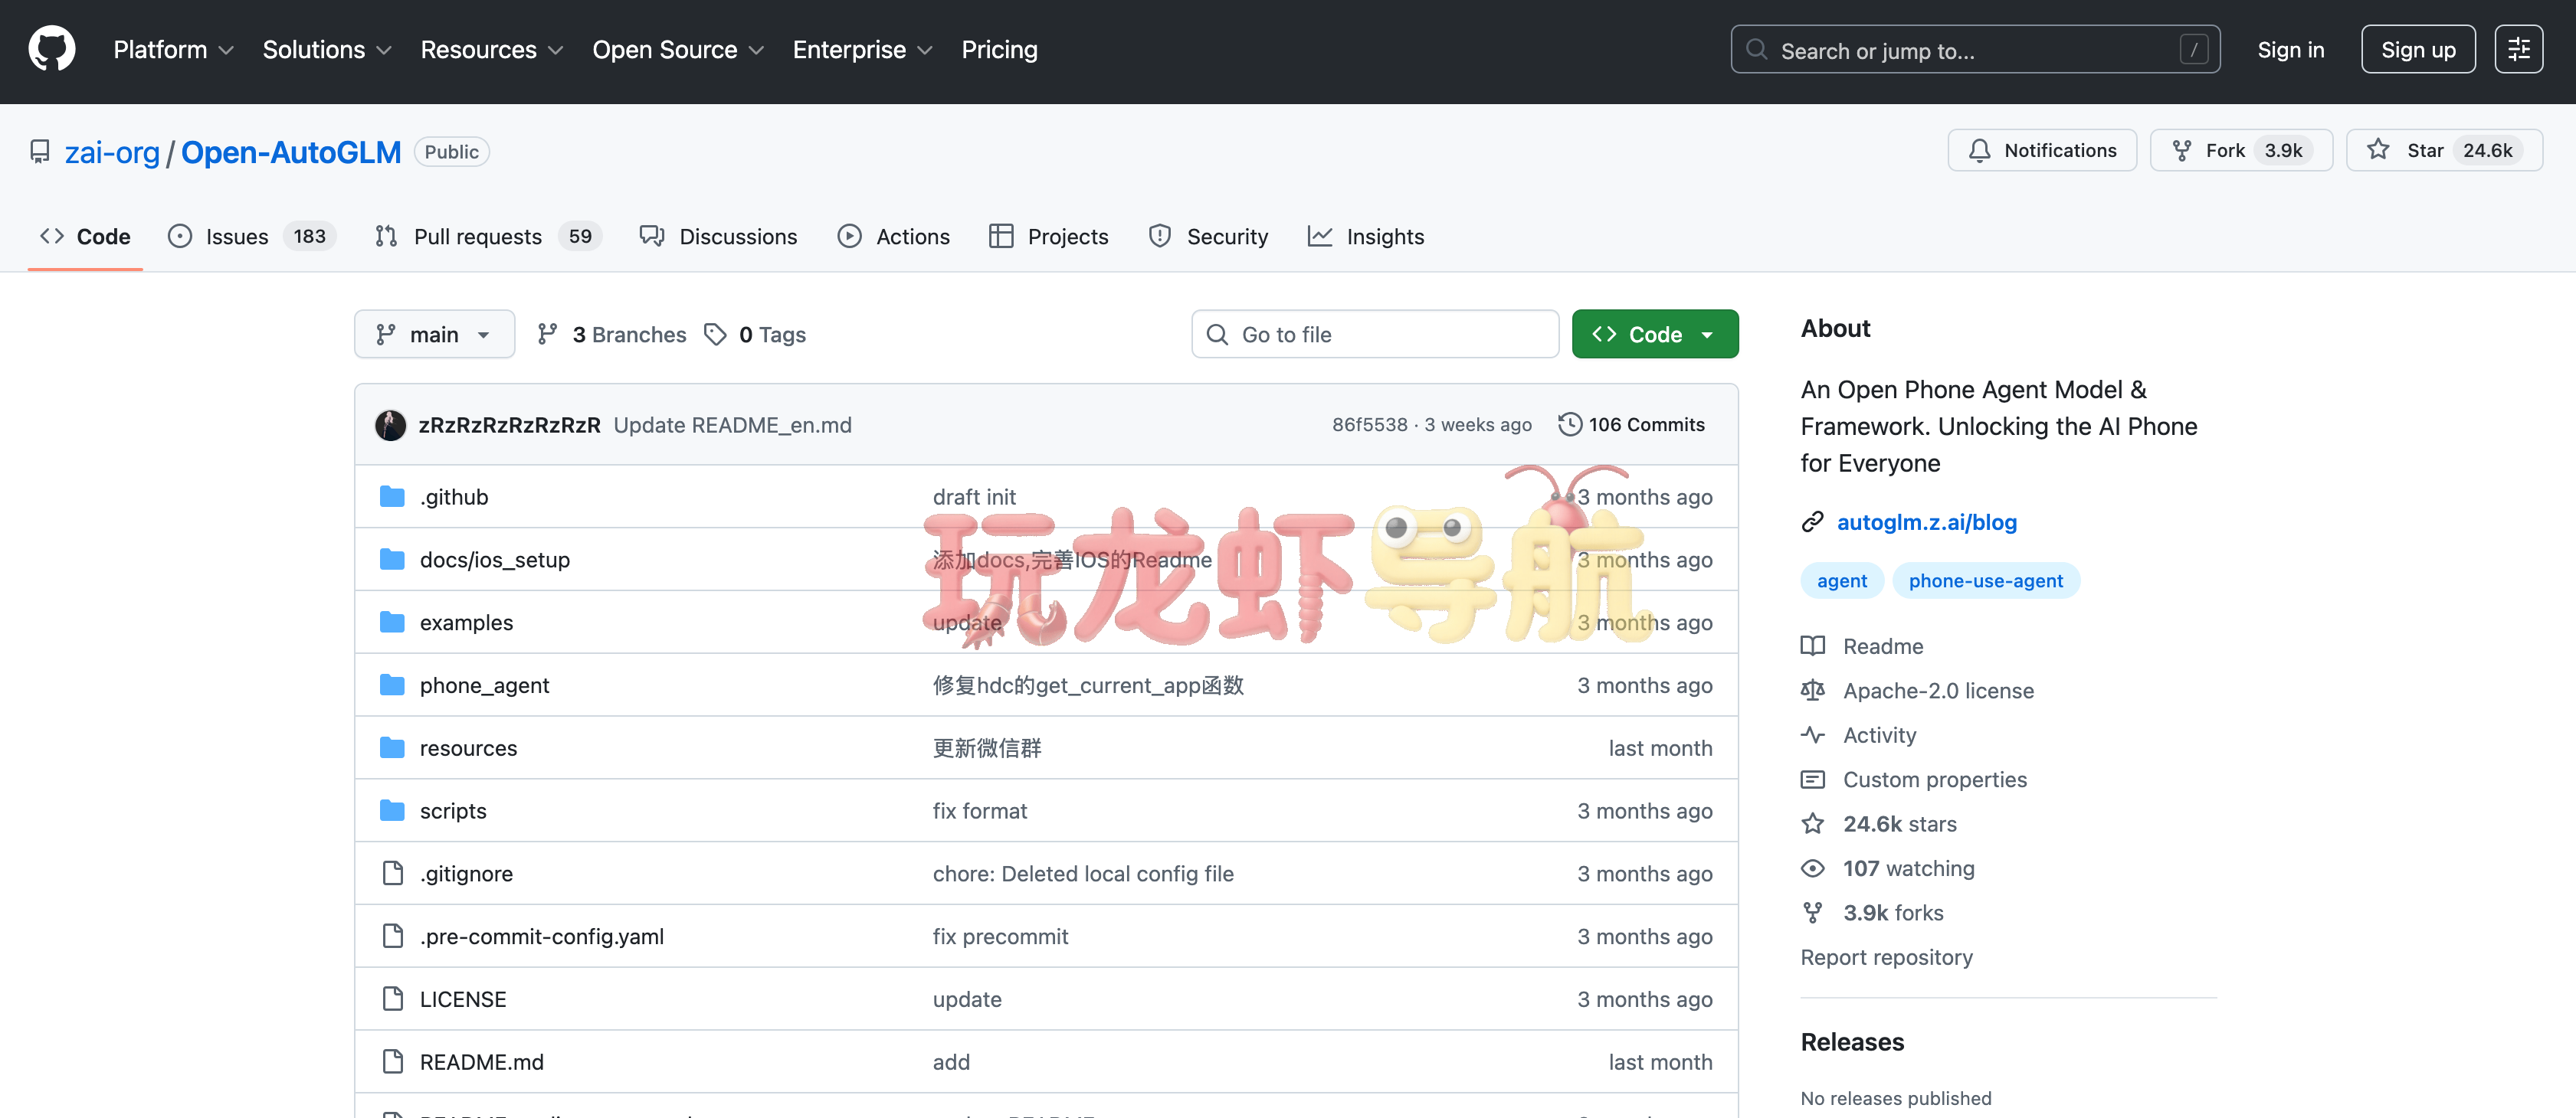This screenshot has height=1118, width=2576.
Task: Click the note icon beside Custom properties
Action: pos(1812,780)
